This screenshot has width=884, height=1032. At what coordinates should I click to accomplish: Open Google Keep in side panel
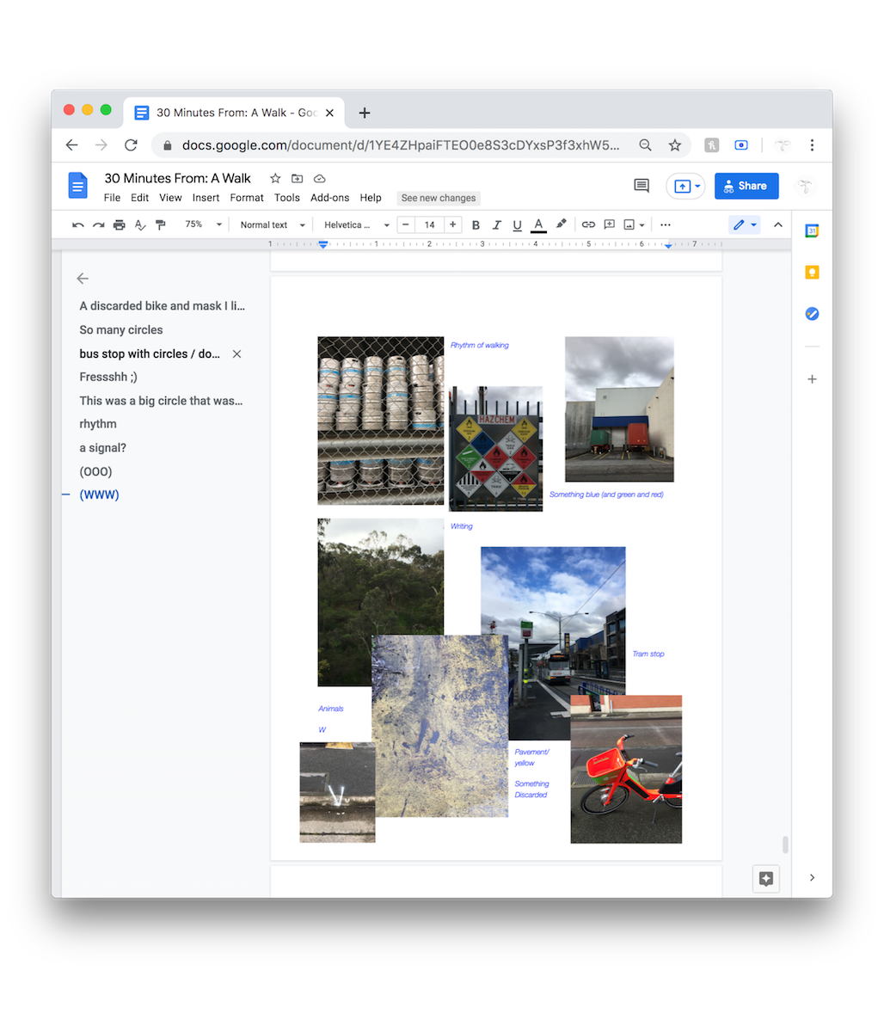click(x=812, y=273)
